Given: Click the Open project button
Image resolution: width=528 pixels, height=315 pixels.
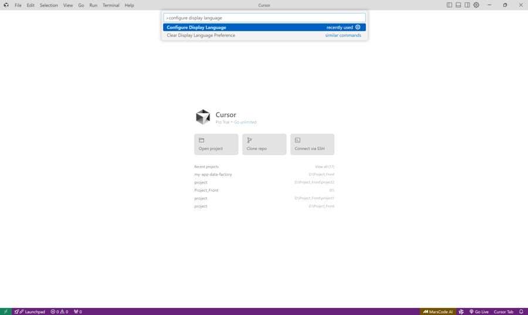Looking at the screenshot, I should (216, 144).
